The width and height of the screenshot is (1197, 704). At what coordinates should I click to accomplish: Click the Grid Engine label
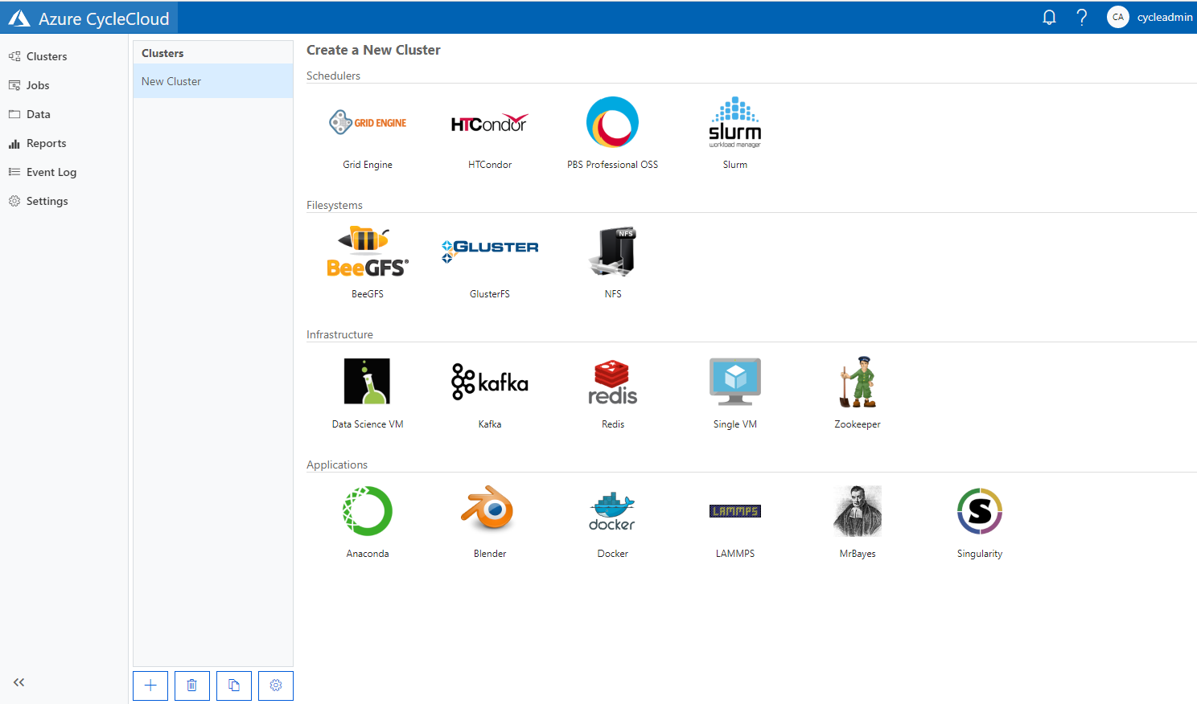[x=368, y=165]
